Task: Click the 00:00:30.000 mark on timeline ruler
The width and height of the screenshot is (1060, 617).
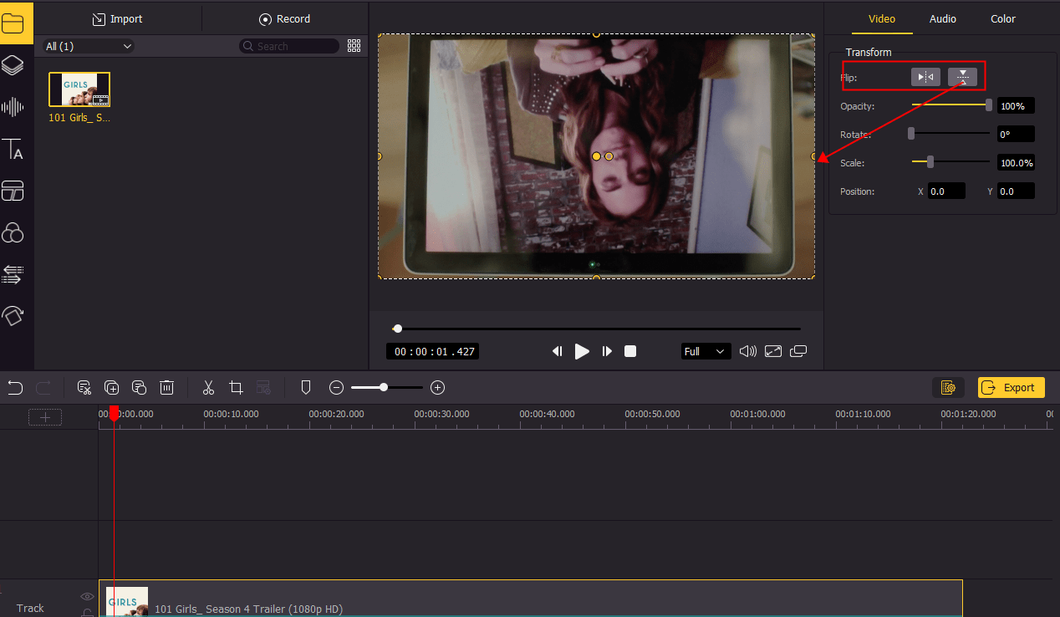Action: coord(441,414)
